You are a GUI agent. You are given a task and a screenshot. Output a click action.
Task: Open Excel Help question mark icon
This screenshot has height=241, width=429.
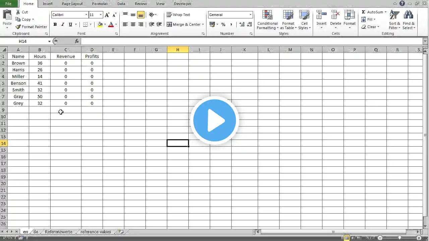pyautogui.click(x=402, y=3)
